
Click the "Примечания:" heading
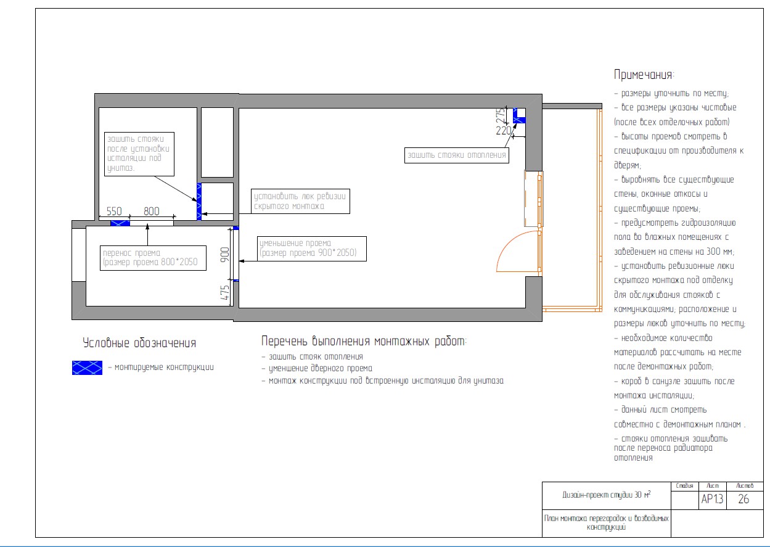[x=644, y=75]
